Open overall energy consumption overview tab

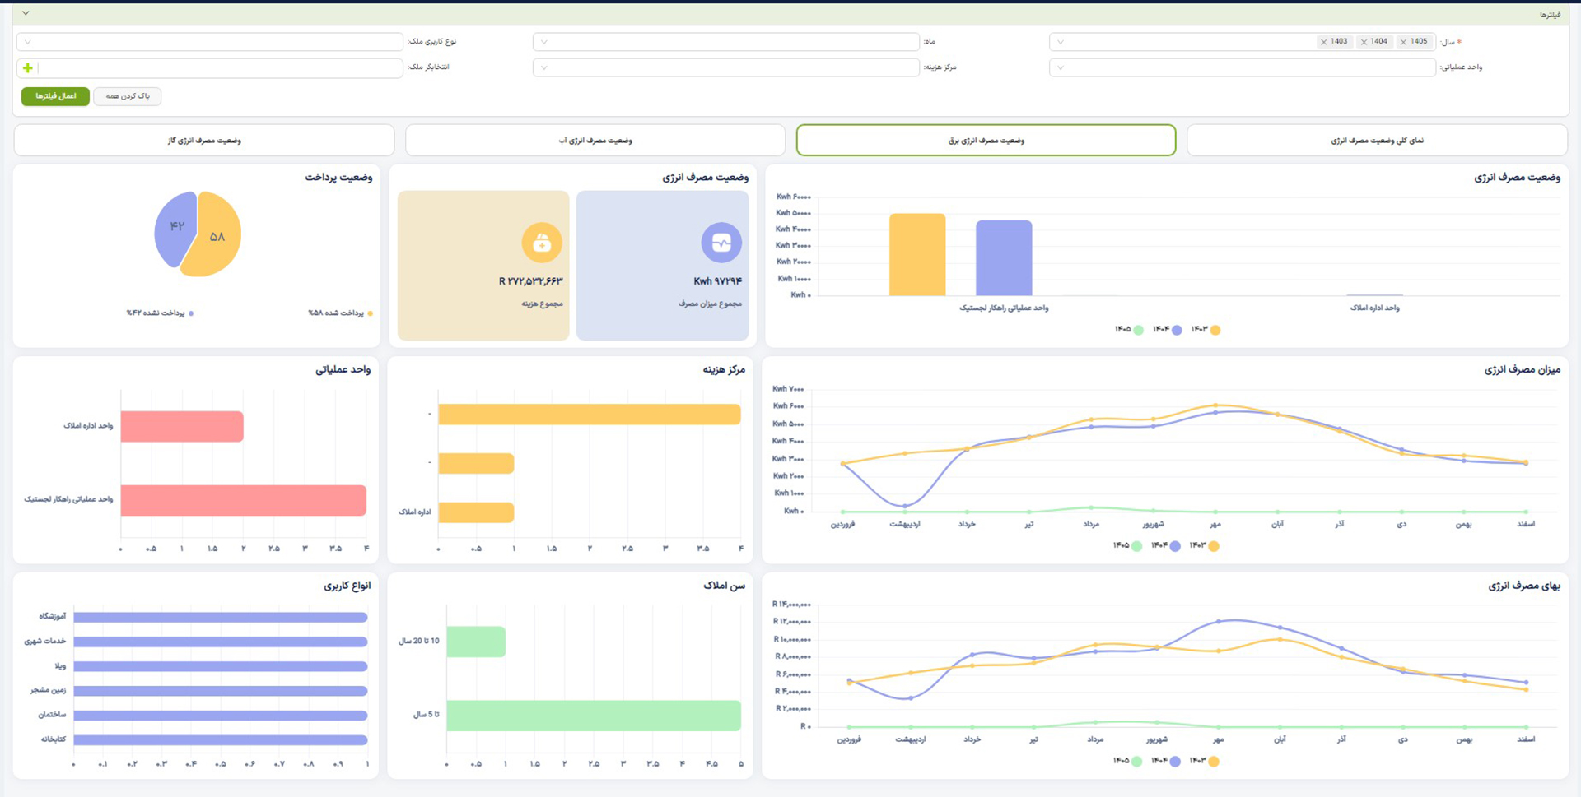click(1377, 141)
